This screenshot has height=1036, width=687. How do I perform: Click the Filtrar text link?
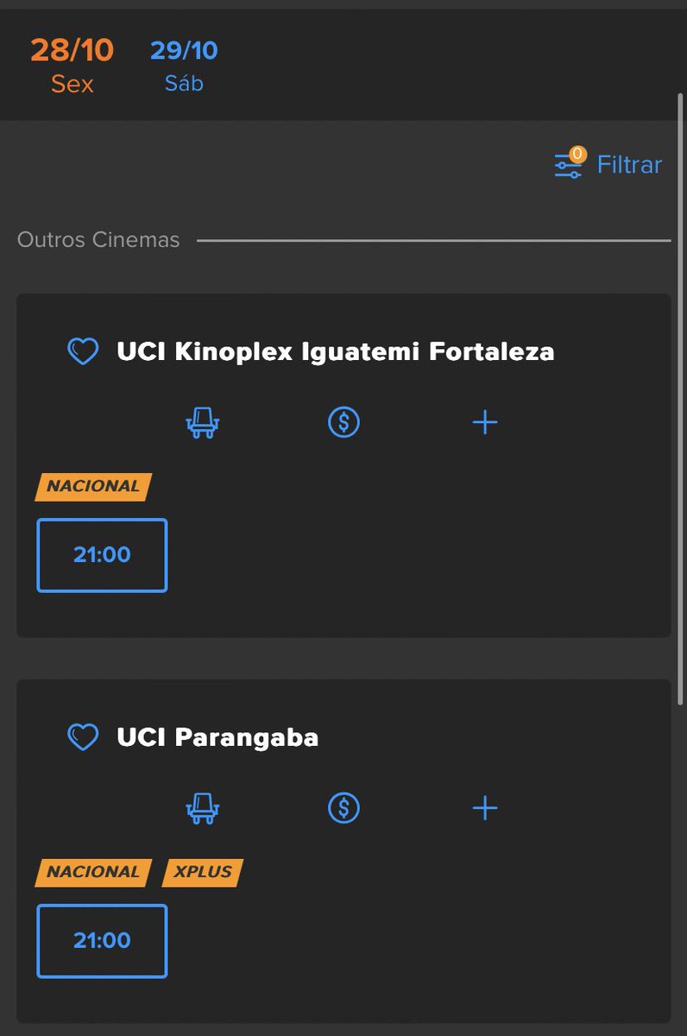click(x=629, y=164)
